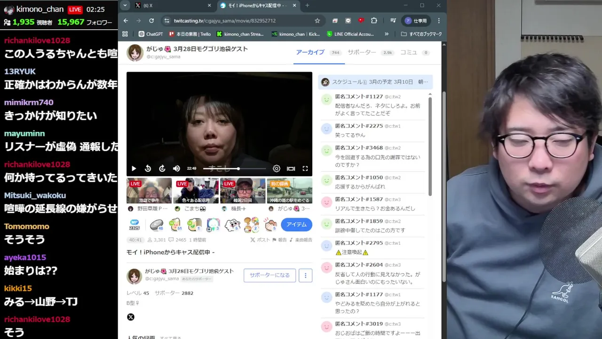This screenshot has width=602, height=339.
Task: Click がじゅ profile avatar in page header
Action: tap(135, 53)
